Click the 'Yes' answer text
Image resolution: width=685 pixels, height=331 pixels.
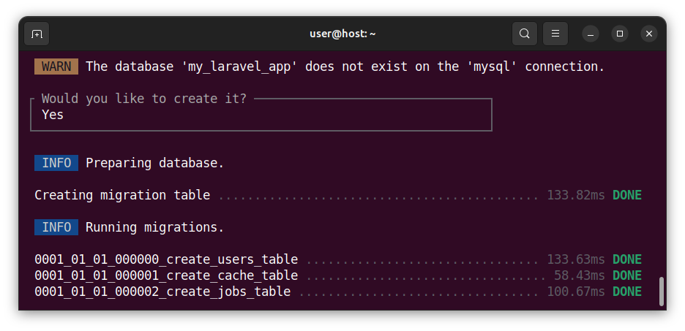pyautogui.click(x=53, y=115)
